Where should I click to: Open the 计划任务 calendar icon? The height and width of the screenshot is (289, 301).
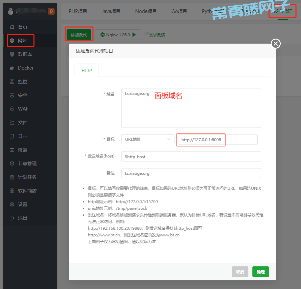click(x=12, y=177)
